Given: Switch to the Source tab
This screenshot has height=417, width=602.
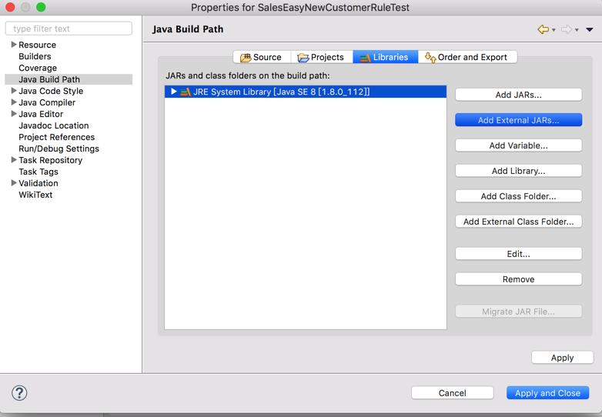Looking at the screenshot, I should (262, 57).
